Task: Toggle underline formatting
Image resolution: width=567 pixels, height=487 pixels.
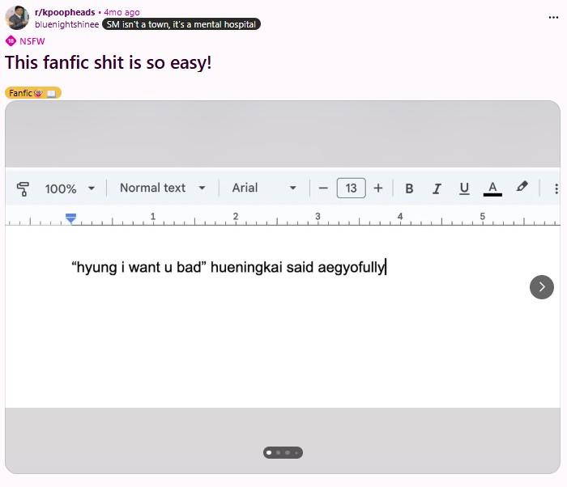Action: click(x=464, y=188)
